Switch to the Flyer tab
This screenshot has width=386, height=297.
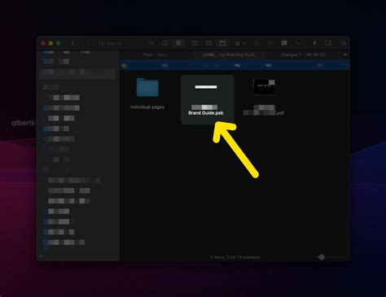(156, 55)
